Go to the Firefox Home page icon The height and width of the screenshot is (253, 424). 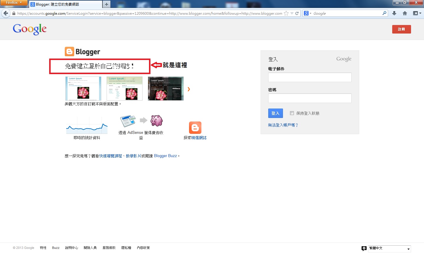click(x=405, y=13)
